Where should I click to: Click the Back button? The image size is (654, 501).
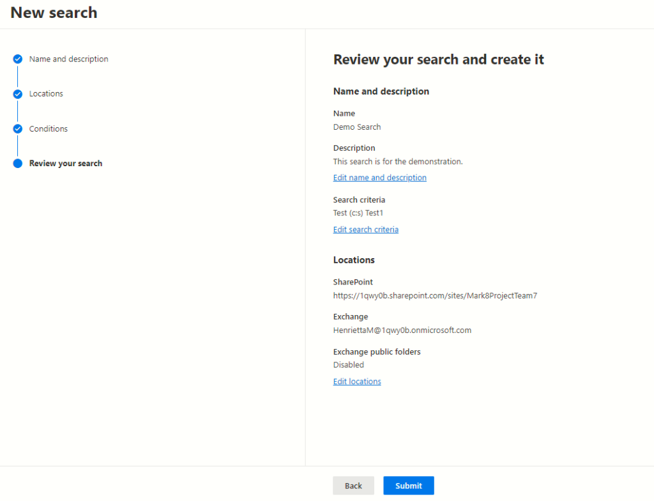coord(353,485)
